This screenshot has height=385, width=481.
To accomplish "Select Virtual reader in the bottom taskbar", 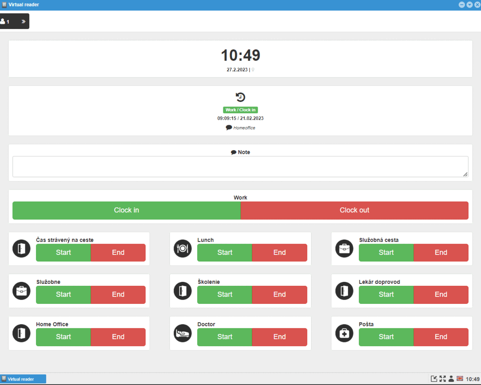I will [23, 379].
